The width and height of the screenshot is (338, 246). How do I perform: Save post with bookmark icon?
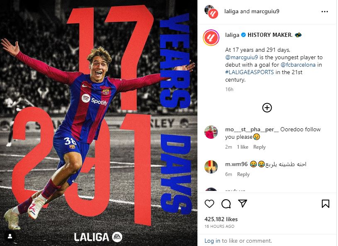pyautogui.click(x=325, y=204)
